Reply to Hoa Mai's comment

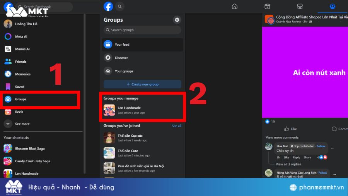tap(296, 157)
